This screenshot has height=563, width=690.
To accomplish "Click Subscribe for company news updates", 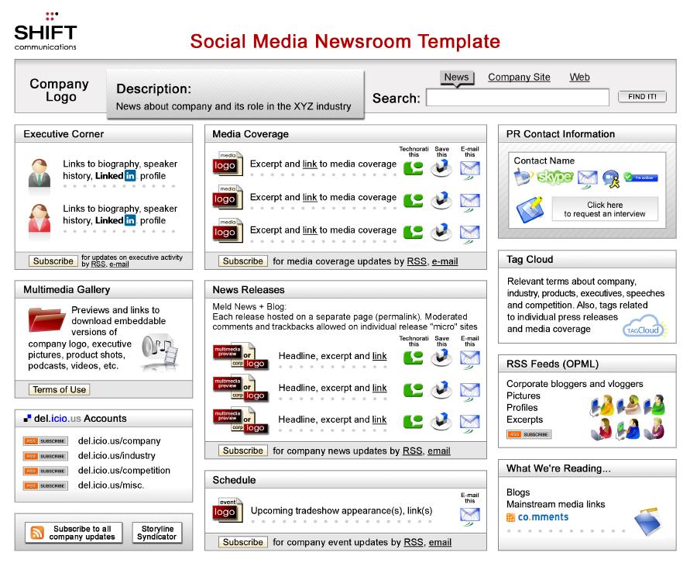I will click(243, 451).
